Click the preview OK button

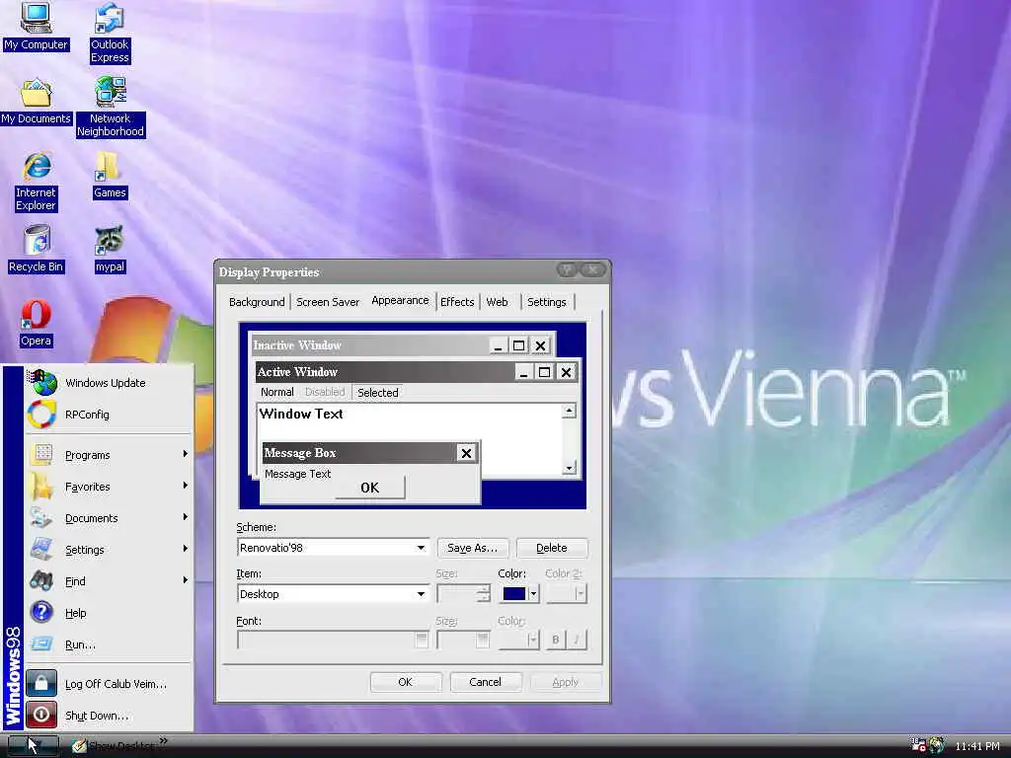(370, 488)
